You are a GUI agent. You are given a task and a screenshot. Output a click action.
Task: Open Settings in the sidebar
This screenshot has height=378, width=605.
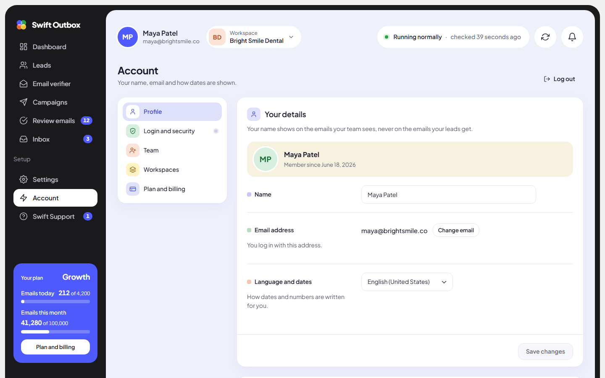point(55,179)
